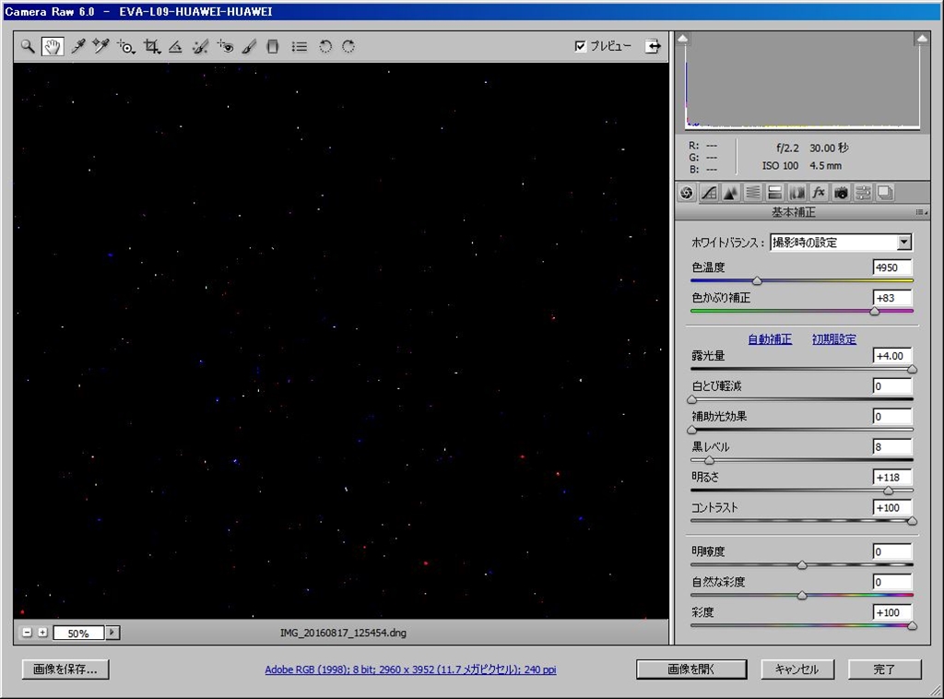This screenshot has height=699, width=944.
Task: Open the Camera Calibration tab
Action: [841, 193]
